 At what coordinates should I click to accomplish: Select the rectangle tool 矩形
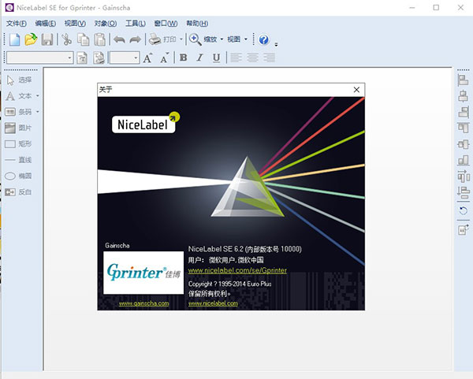(19, 144)
